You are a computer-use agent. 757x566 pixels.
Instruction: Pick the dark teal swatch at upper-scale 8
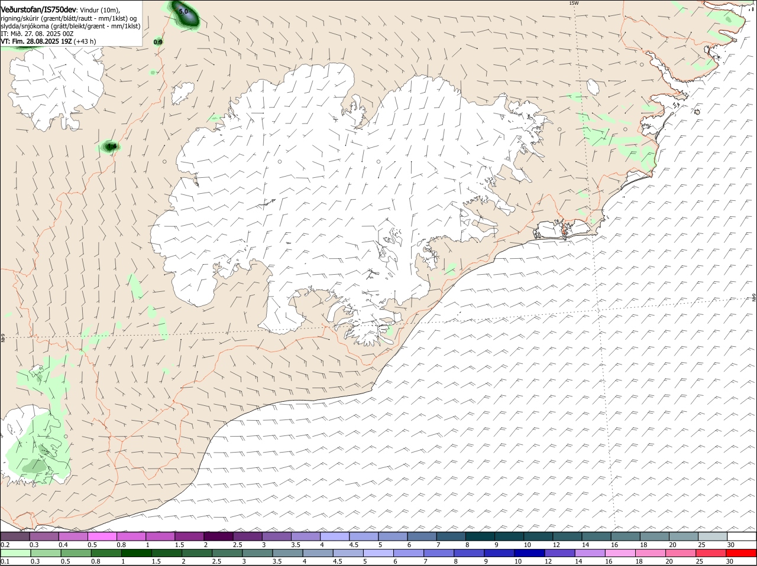(481, 536)
